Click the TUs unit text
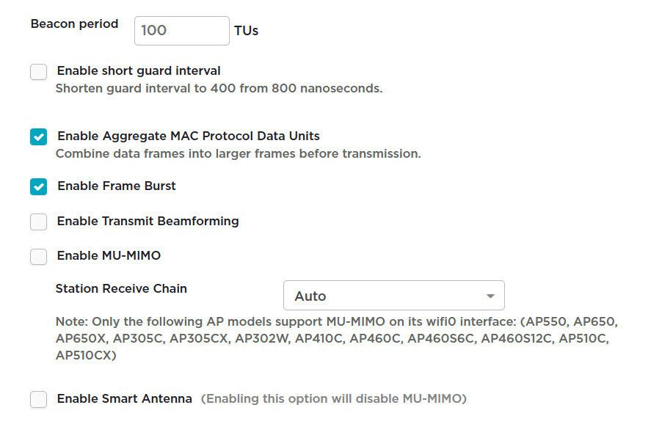Image resolution: width=662 pixels, height=427 pixels. [x=246, y=31]
